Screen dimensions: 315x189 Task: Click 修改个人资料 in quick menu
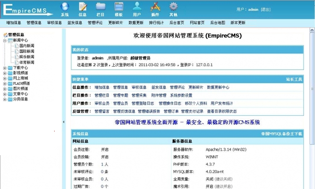(x=196, y=104)
